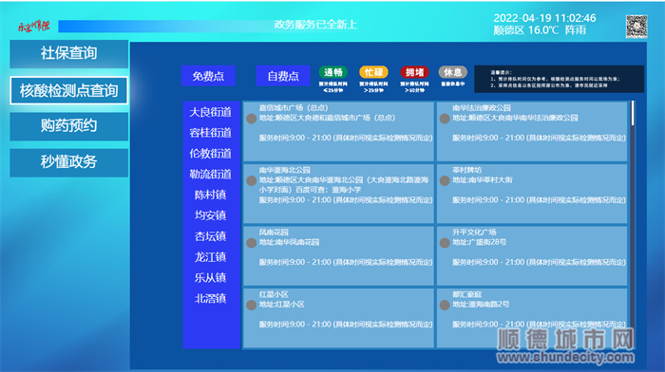Viewport: 665px width, 372px height.
Task: Select 杏坛镇 in the district list
Action: click(210, 236)
